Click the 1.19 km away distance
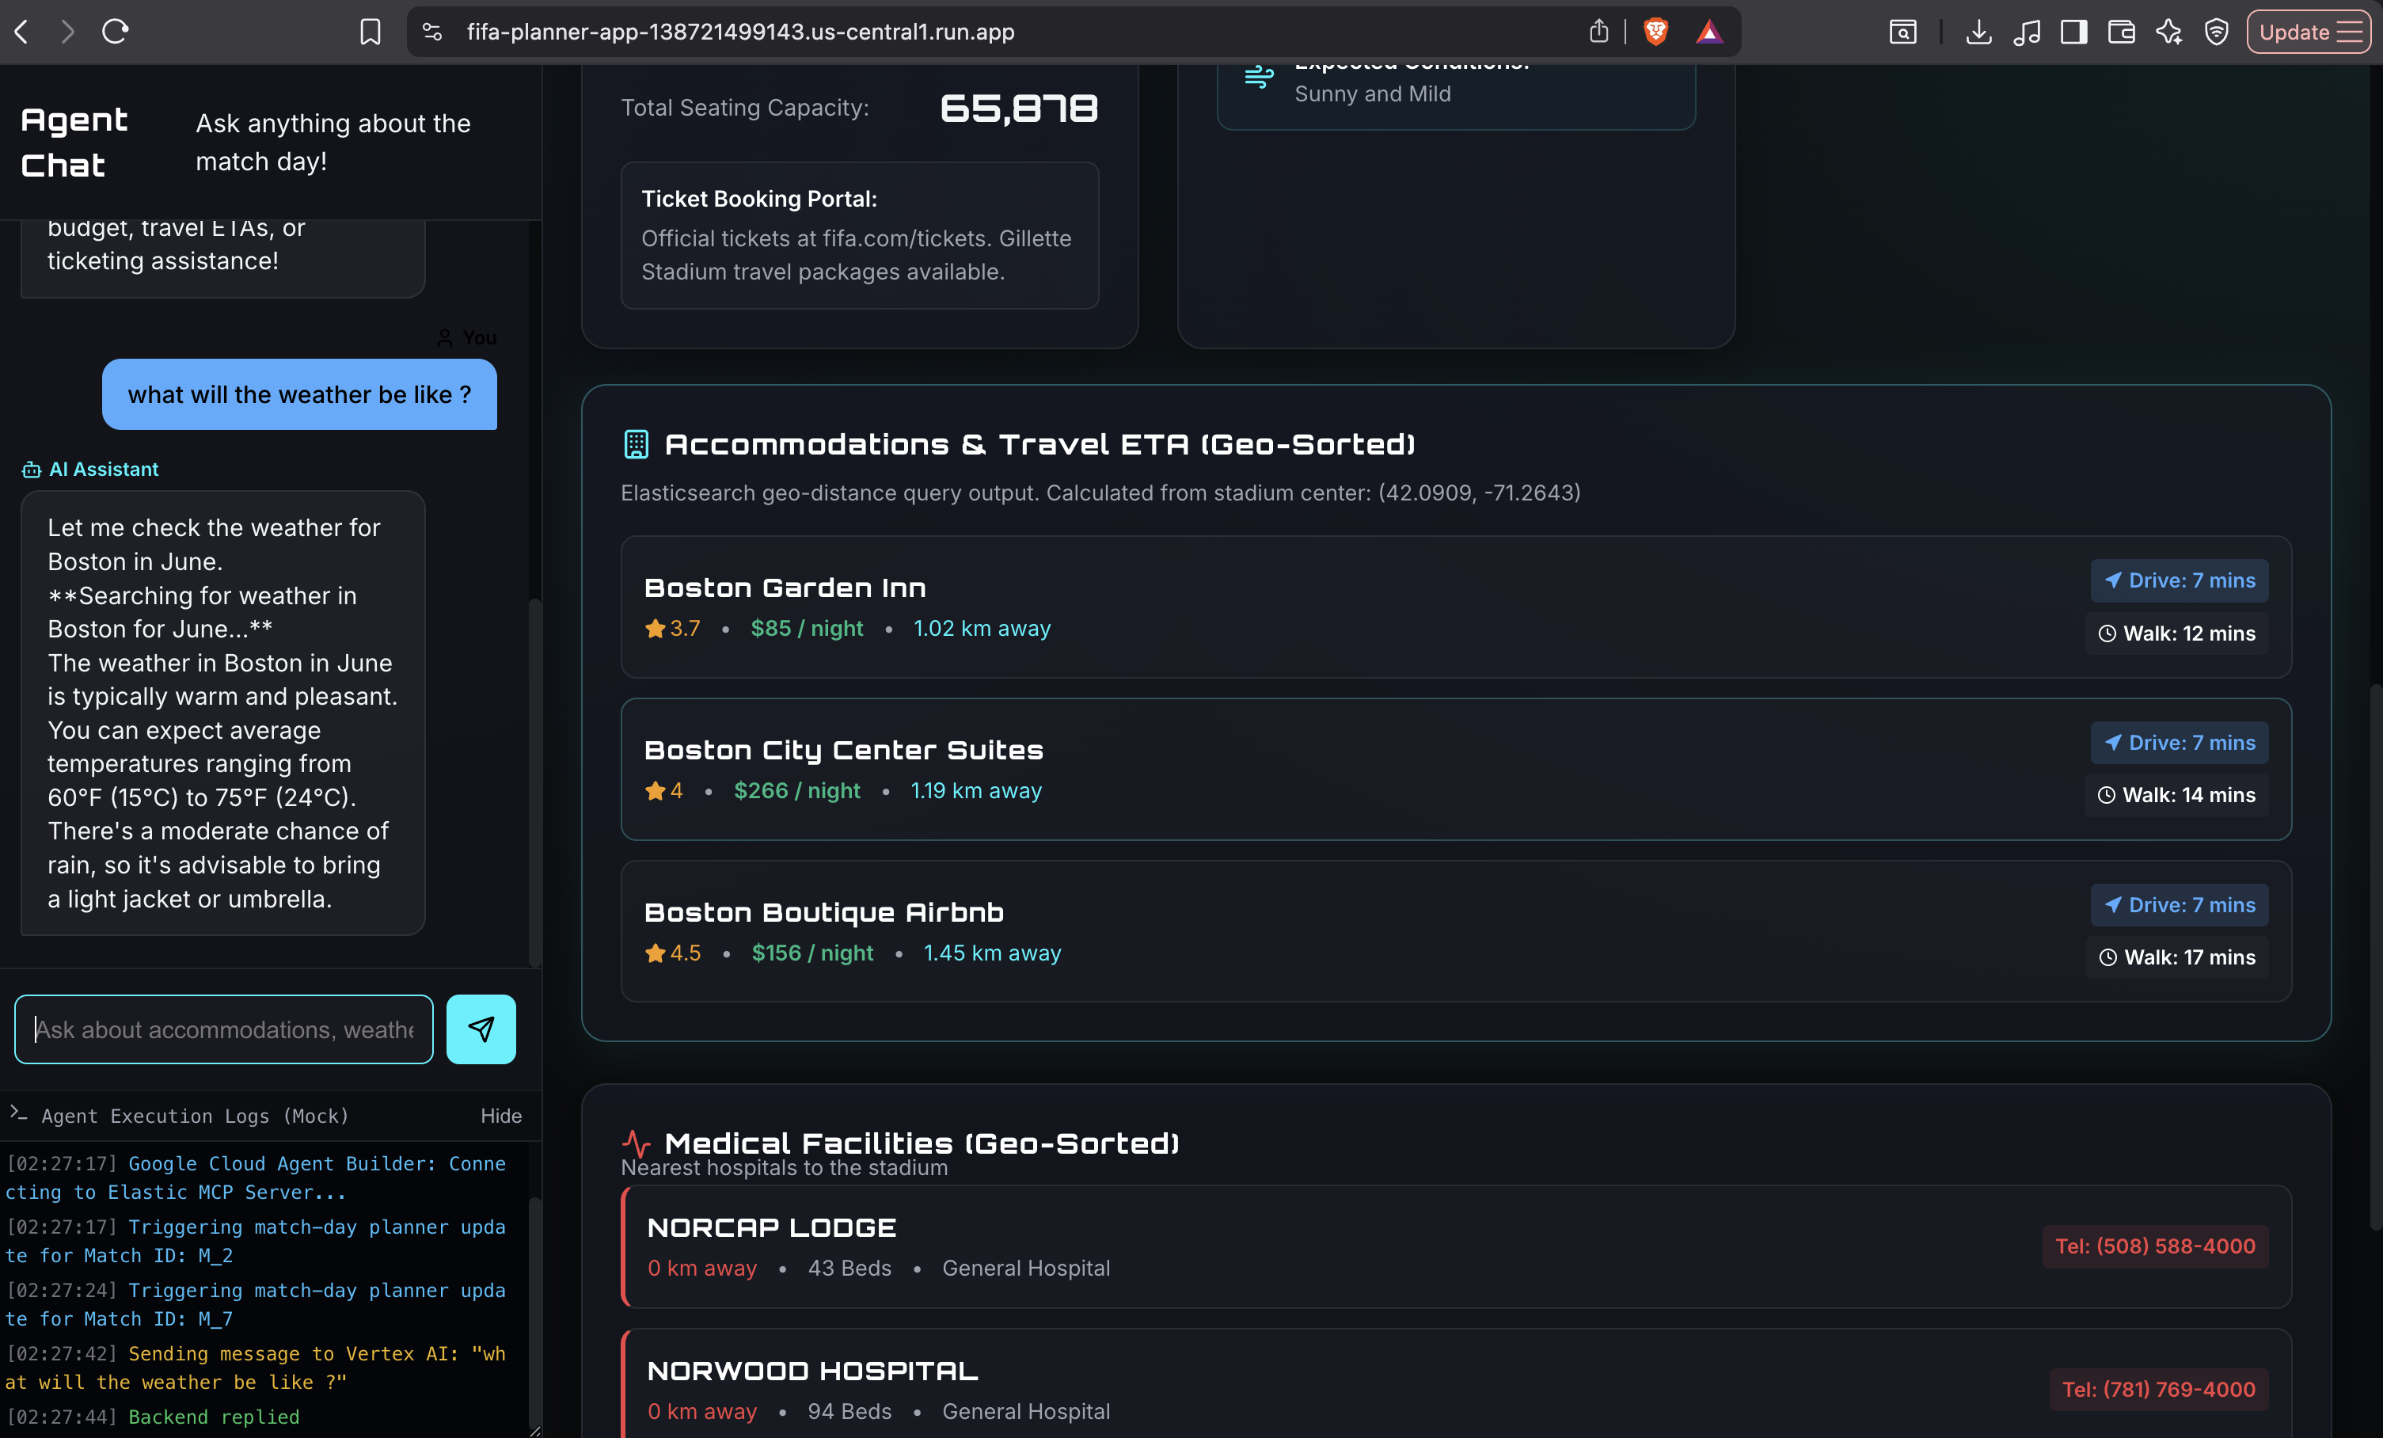Image resolution: width=2383 pixels, height=1438 pixels. [976, 791]
